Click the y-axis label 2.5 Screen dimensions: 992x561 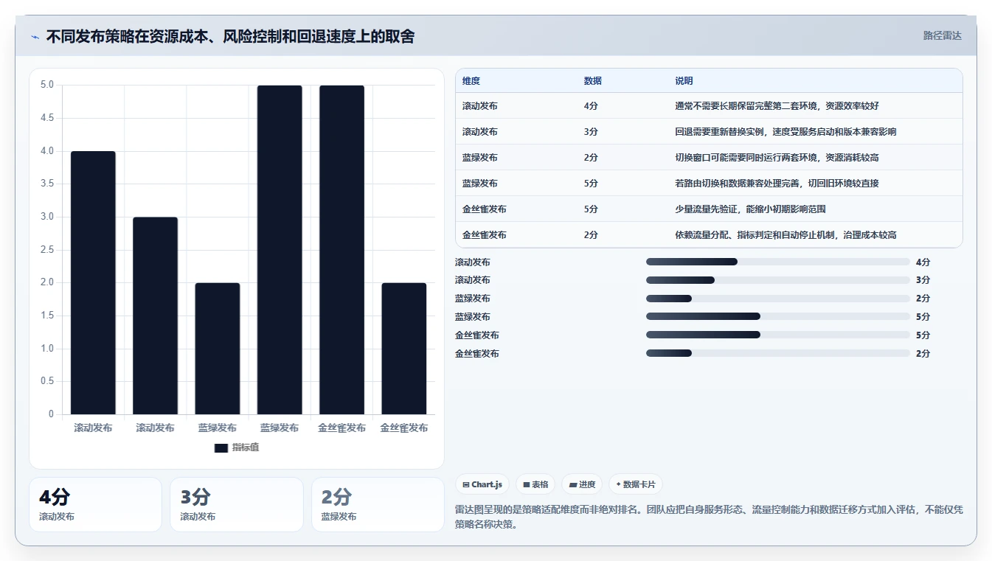click(47, 250)
